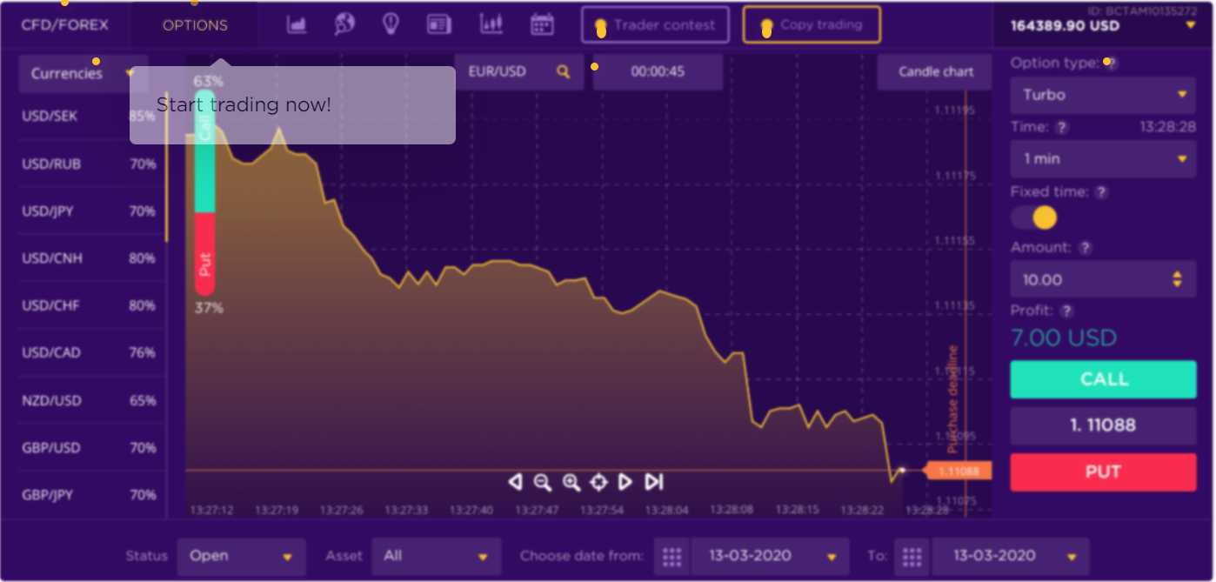Select the GBP/JPY asset row
1216x582 pixels.
90,495
